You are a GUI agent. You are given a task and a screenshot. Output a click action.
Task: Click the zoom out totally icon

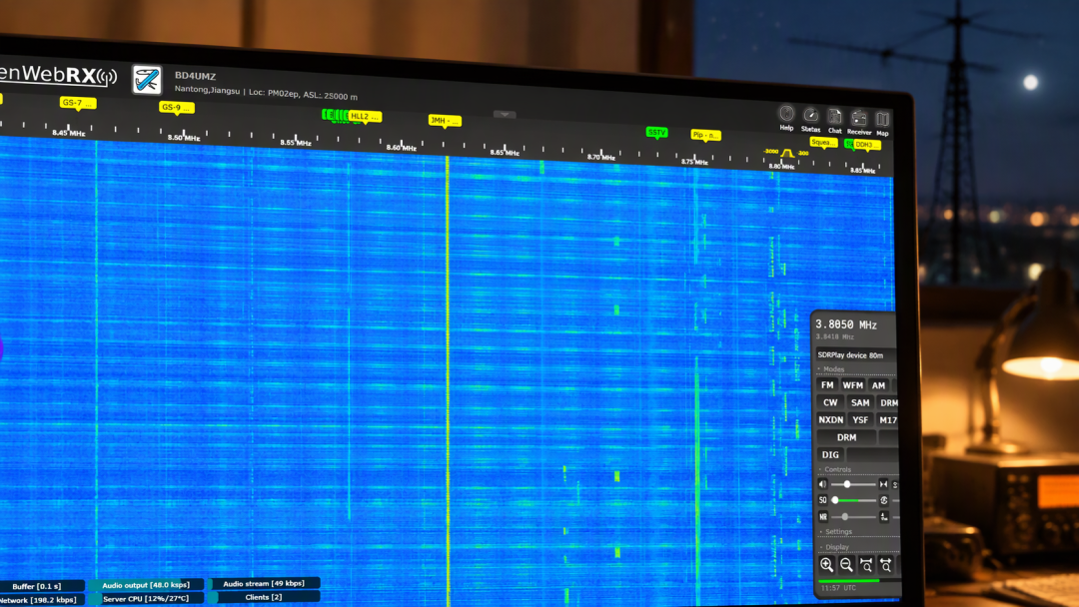pos(886,565)
